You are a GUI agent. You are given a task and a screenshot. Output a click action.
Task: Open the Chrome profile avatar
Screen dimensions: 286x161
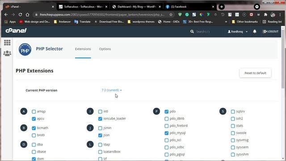click(x=273, y=15)
